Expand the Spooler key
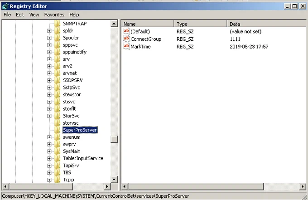 click(x=49, y=38)
